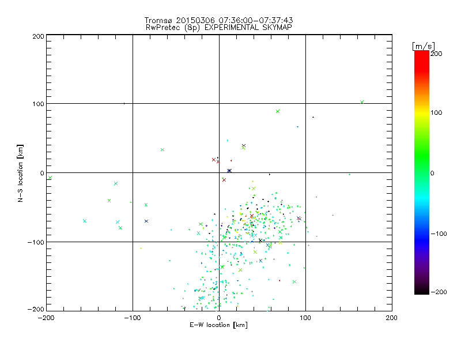Viewport: 461px width, 346px height.
Task: Select the green X marker near 68 km east, 88 km north
Action: coord(278,111)
